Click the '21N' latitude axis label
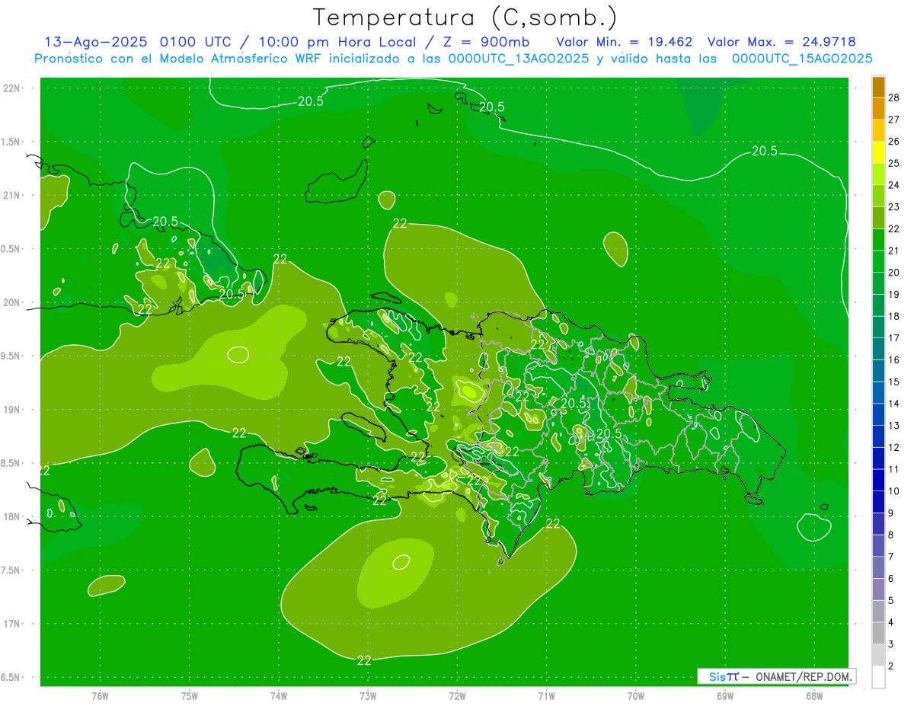The height and width of the screenshot is (706, 914). point(13,195)
